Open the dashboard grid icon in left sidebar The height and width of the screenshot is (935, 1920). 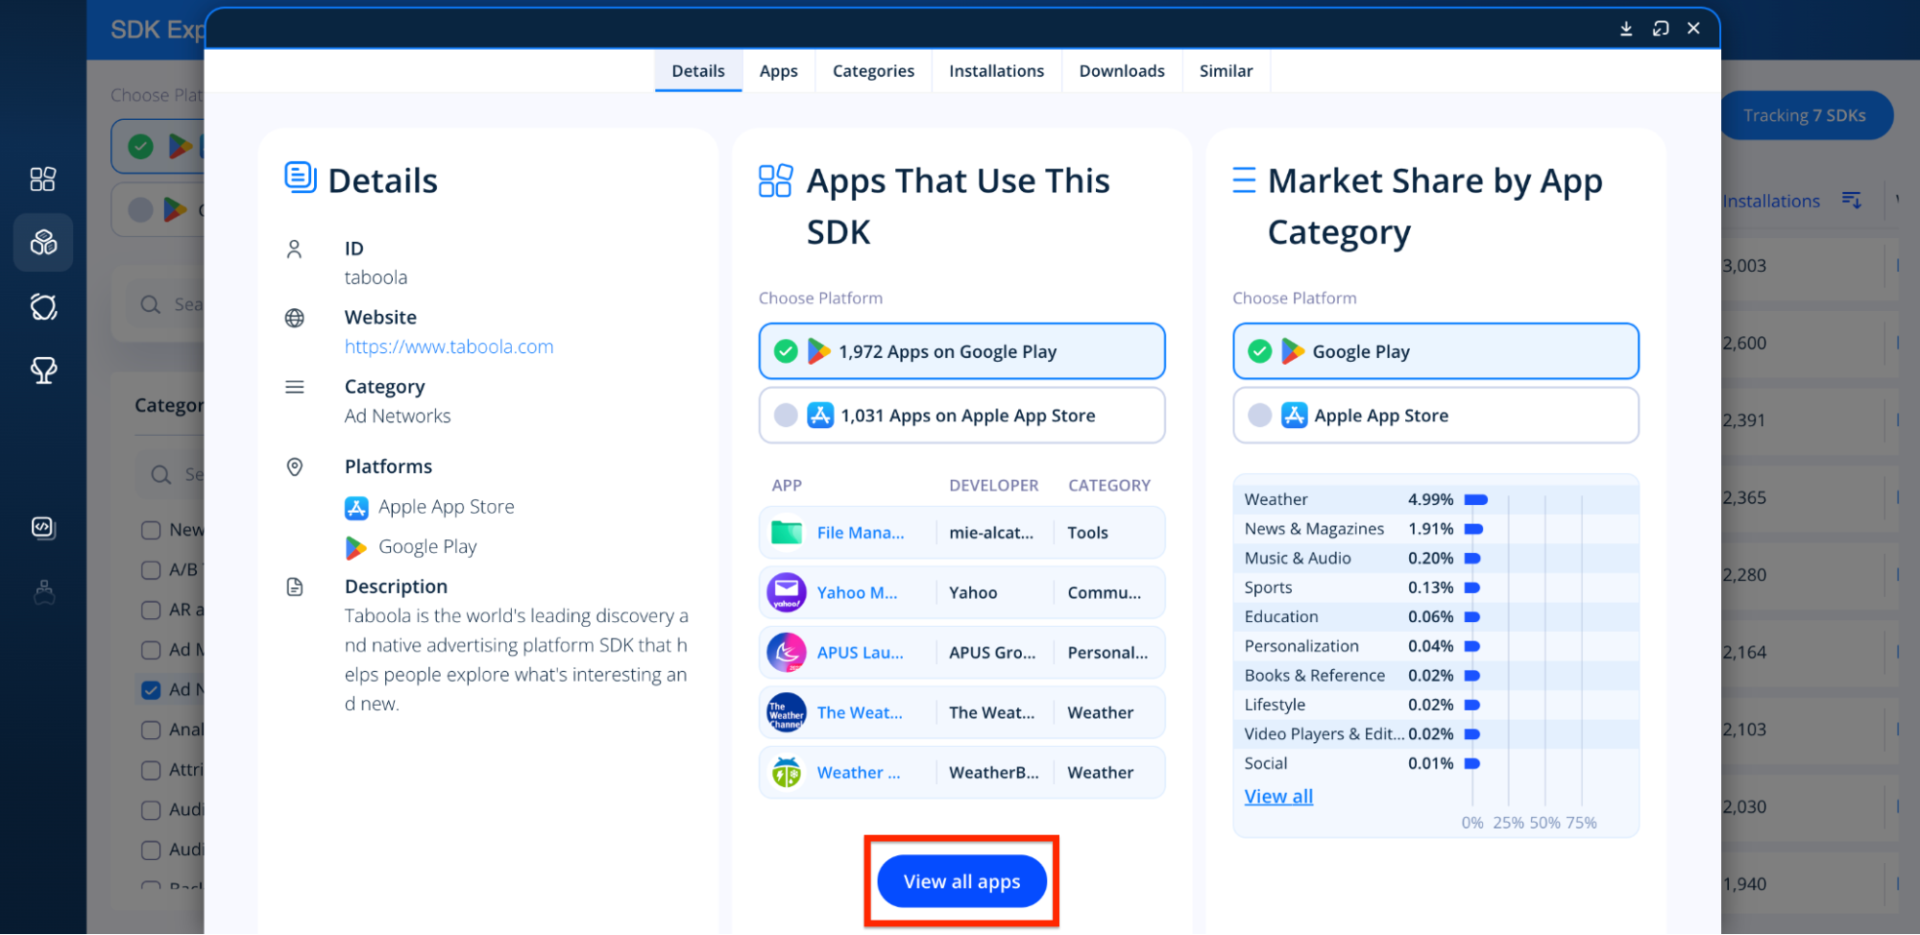click(43, 180)
